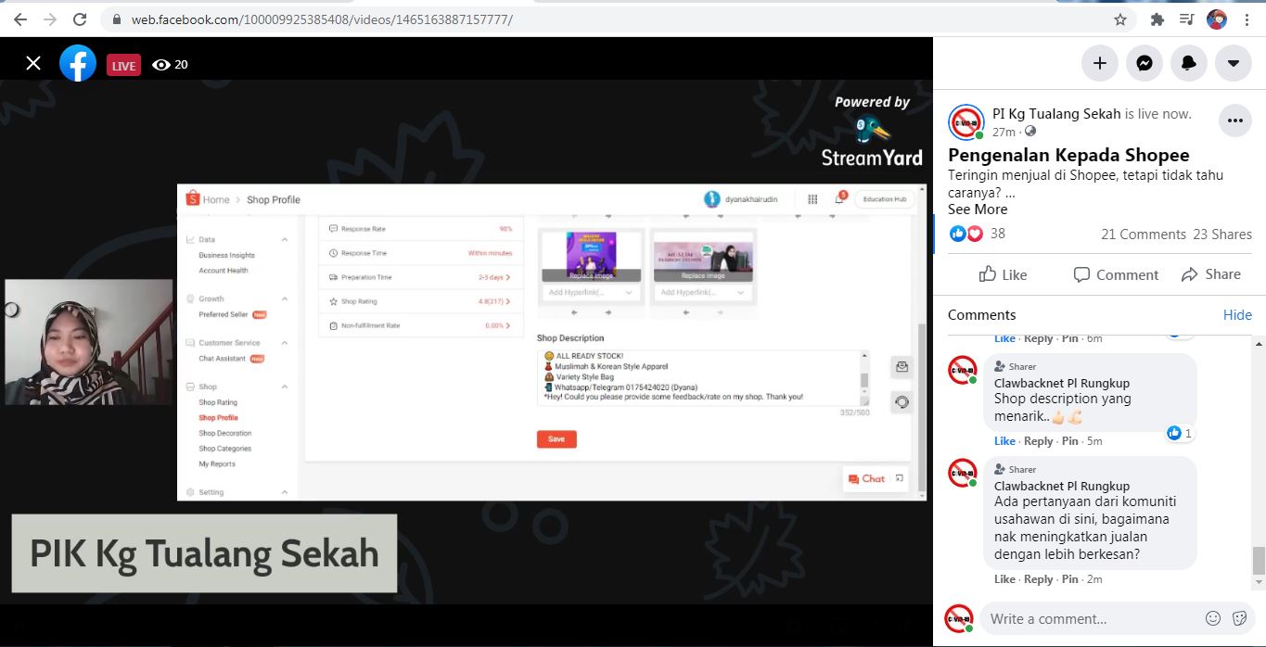Select the browser address bar URL
The image size is (1266, 647).
coord(322,19)
